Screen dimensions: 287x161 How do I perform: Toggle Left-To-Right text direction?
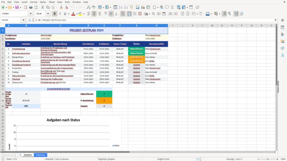coord(224,14)
